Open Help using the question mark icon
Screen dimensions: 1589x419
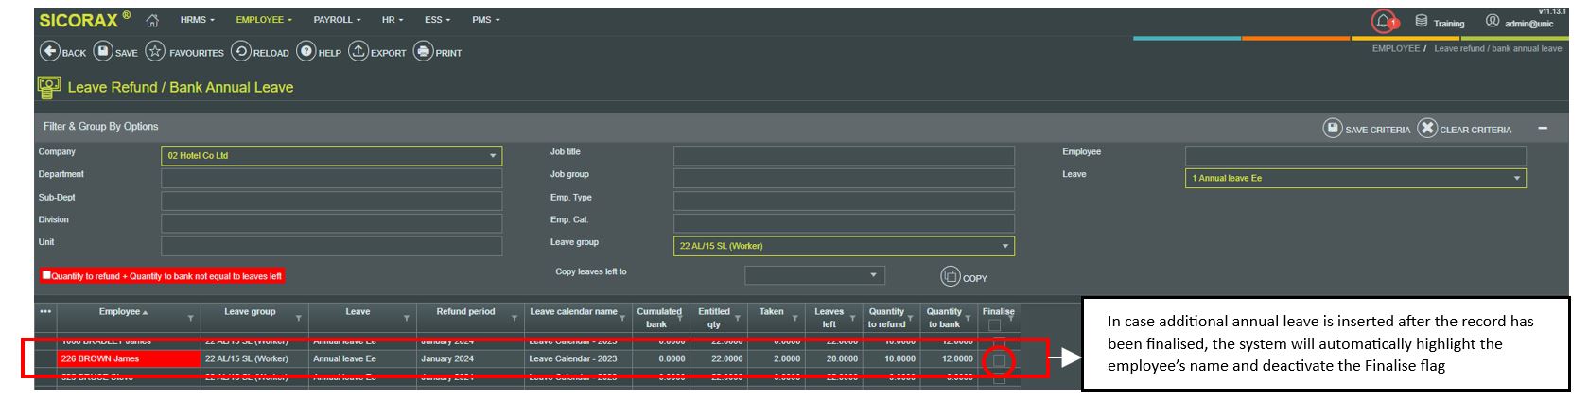pos(306,52)
